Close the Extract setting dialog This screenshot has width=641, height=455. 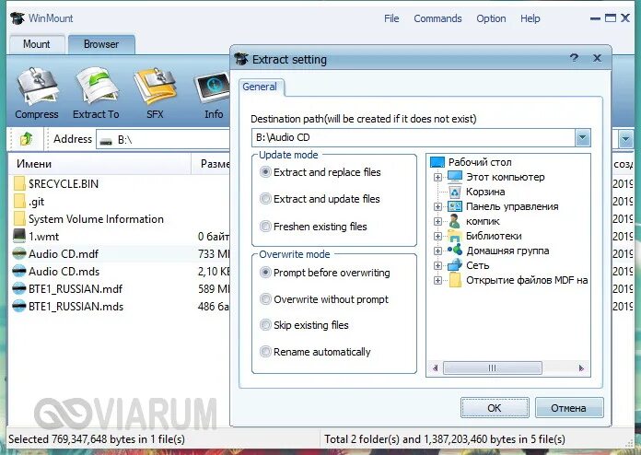pyautogui.click(x=597, y=58)
